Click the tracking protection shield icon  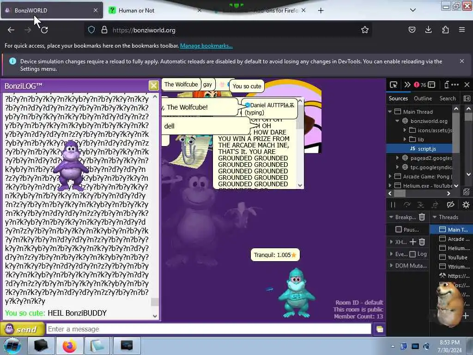91,30
